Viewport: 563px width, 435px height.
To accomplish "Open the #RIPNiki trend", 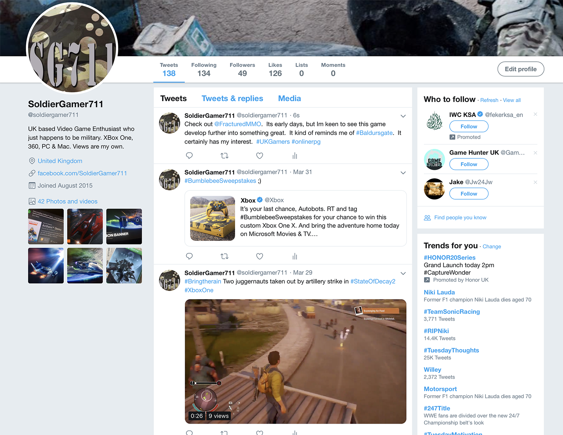I will coord(436,331).
